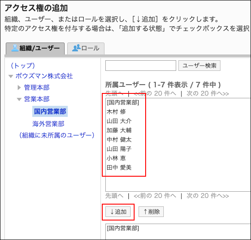Viewport: 251px width, 240px height.
Task: Click 先頭へ below the user list
Action: coord(114,196)
